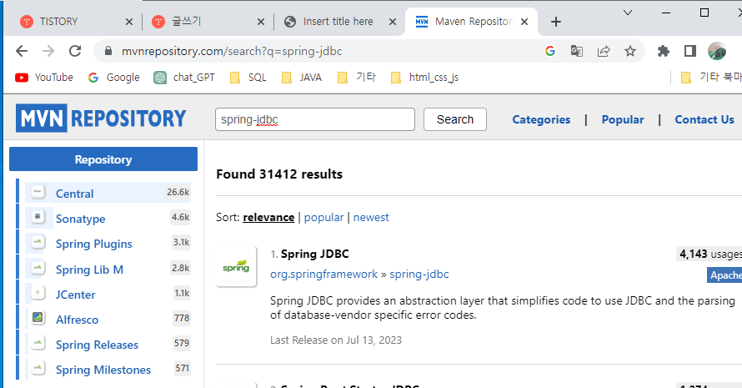Select the Maven Repository tab
Viewport: 742px width, 388px height.
pyautogui.click(x=471, y=22)
